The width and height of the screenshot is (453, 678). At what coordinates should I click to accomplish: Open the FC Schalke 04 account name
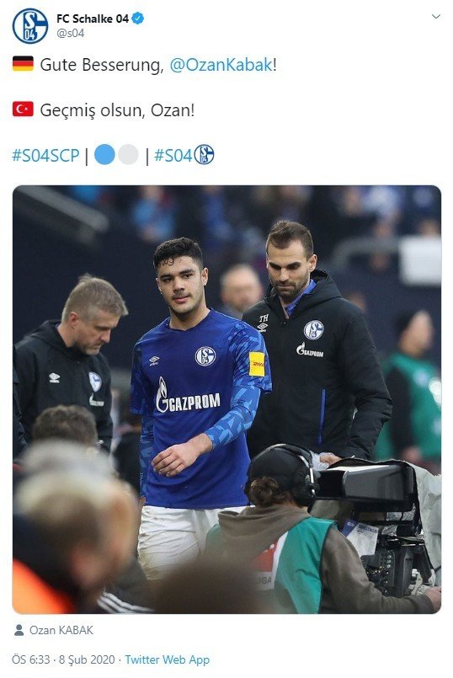point(93,19)
